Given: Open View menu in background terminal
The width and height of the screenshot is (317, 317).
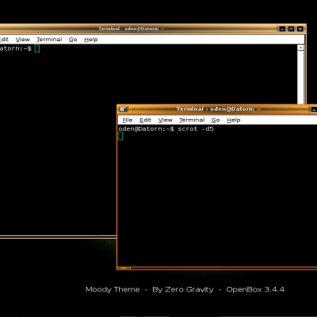Looking at the screenshot, I should pos(23,40).
